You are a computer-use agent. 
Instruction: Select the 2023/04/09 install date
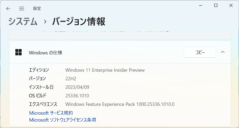tap(77, 87)
